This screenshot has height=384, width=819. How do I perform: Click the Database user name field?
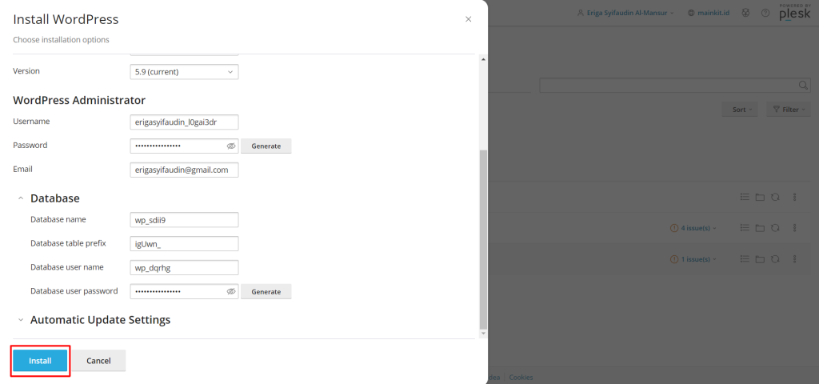tap(184, 267)
